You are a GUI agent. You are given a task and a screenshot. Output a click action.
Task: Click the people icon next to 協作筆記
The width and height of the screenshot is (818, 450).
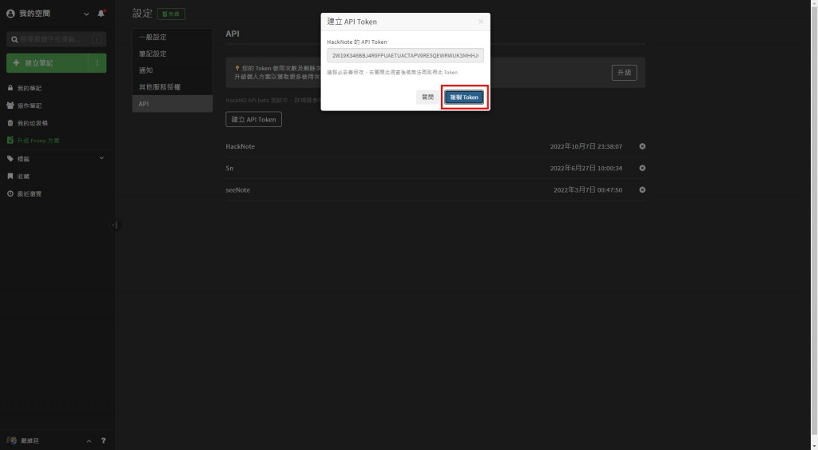[10, 106]
